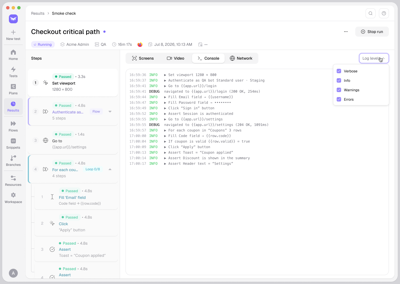
Task: Click the Firefox browser icon
Action: 140,44
